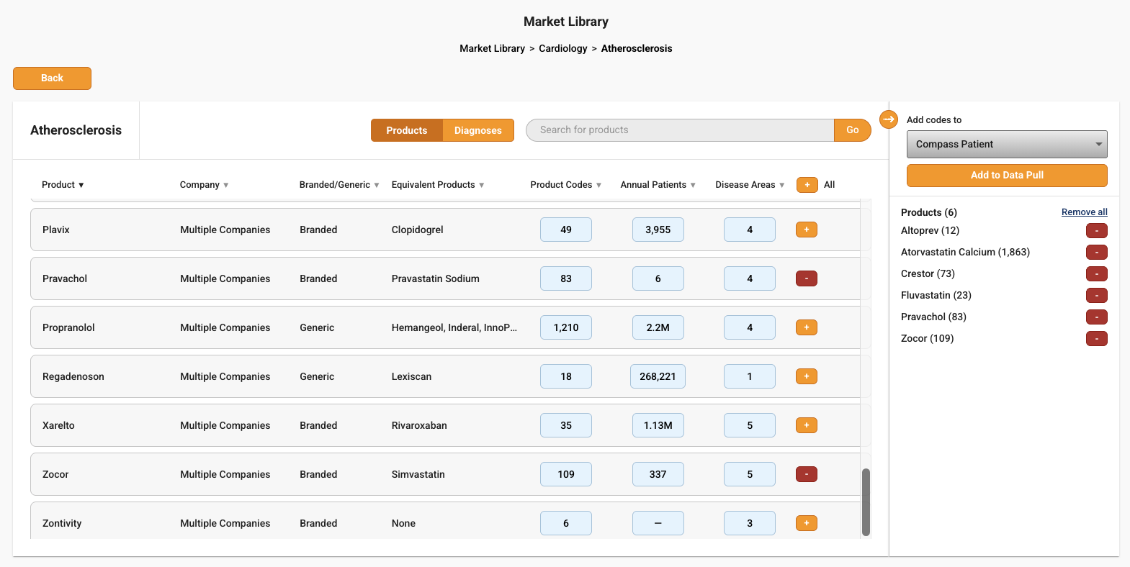Add Regadenoson with its plus button
The width and height of the screenshot is (1130, 567).
pos(807,376)
